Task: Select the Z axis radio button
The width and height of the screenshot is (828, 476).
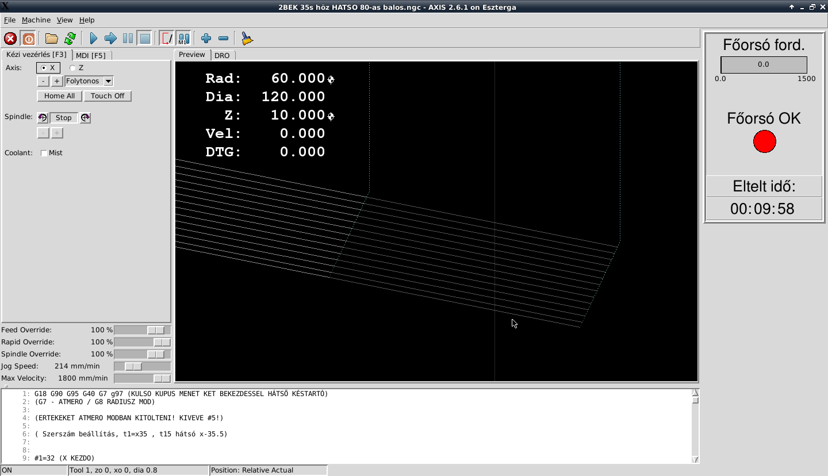Action: (73, 68)
